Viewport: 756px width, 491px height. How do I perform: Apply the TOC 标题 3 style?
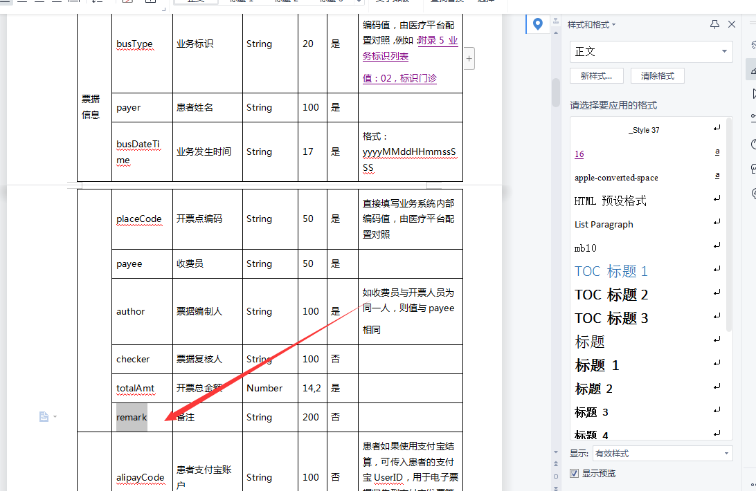[x=647, y=319]
